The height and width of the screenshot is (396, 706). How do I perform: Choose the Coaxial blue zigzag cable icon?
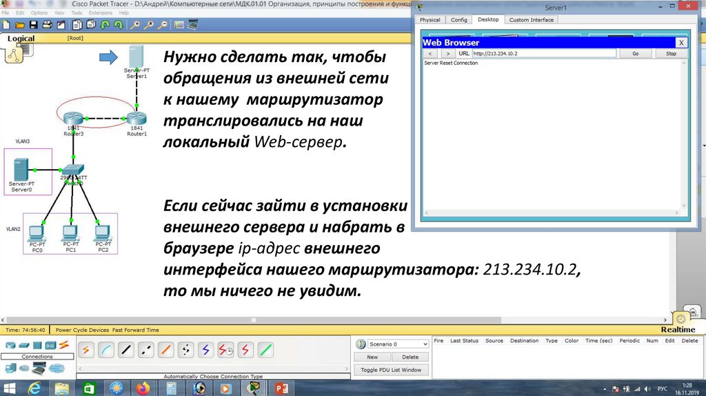point(205,350)
